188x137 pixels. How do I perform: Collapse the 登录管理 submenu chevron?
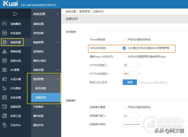tap(58, 79)
